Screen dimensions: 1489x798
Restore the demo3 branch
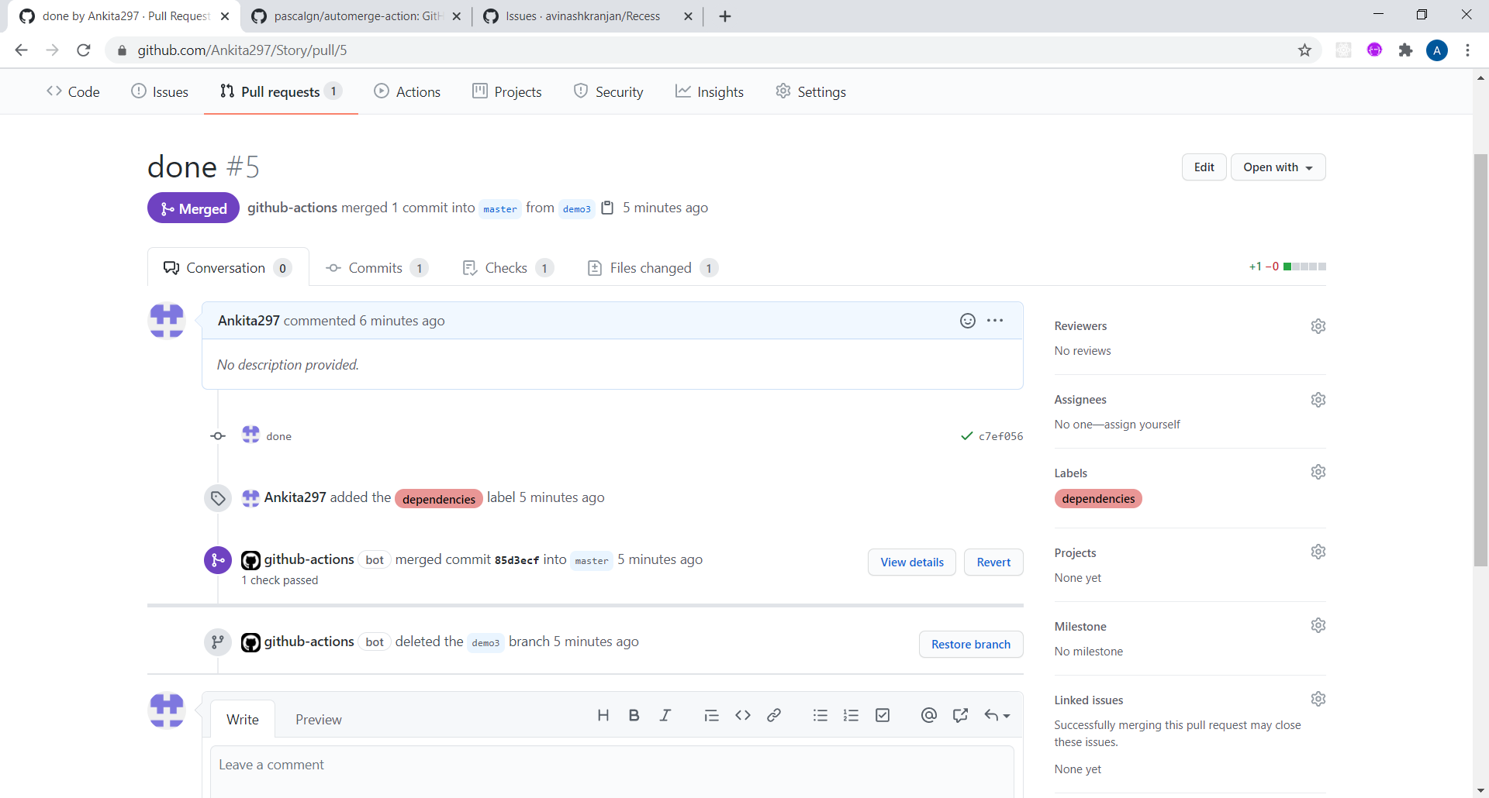970,644
